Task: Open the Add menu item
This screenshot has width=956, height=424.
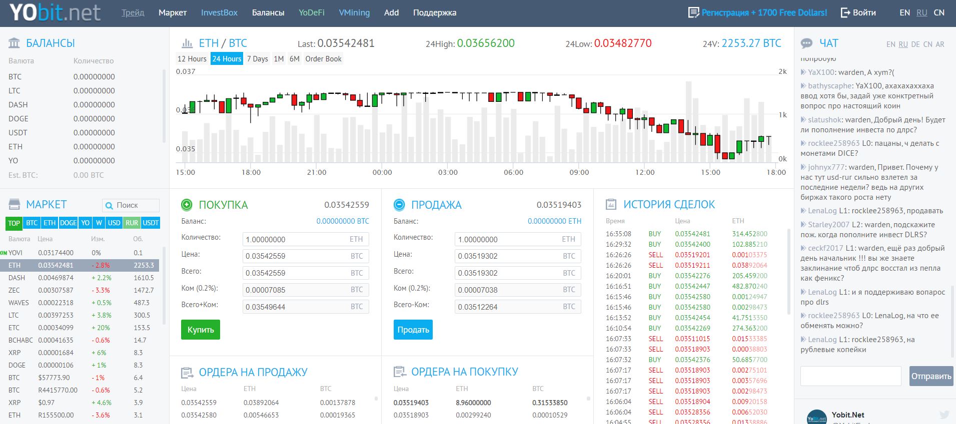Action: pos(391,12)
